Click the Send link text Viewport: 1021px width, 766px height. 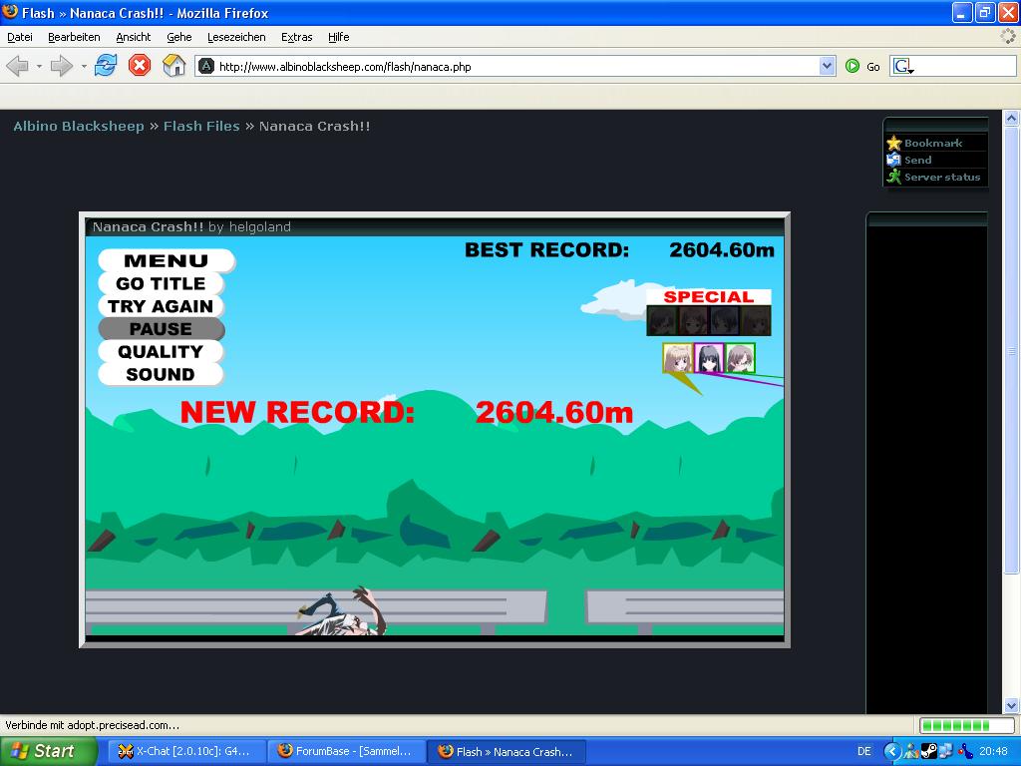pyautogui.click(x=917, y=161)
